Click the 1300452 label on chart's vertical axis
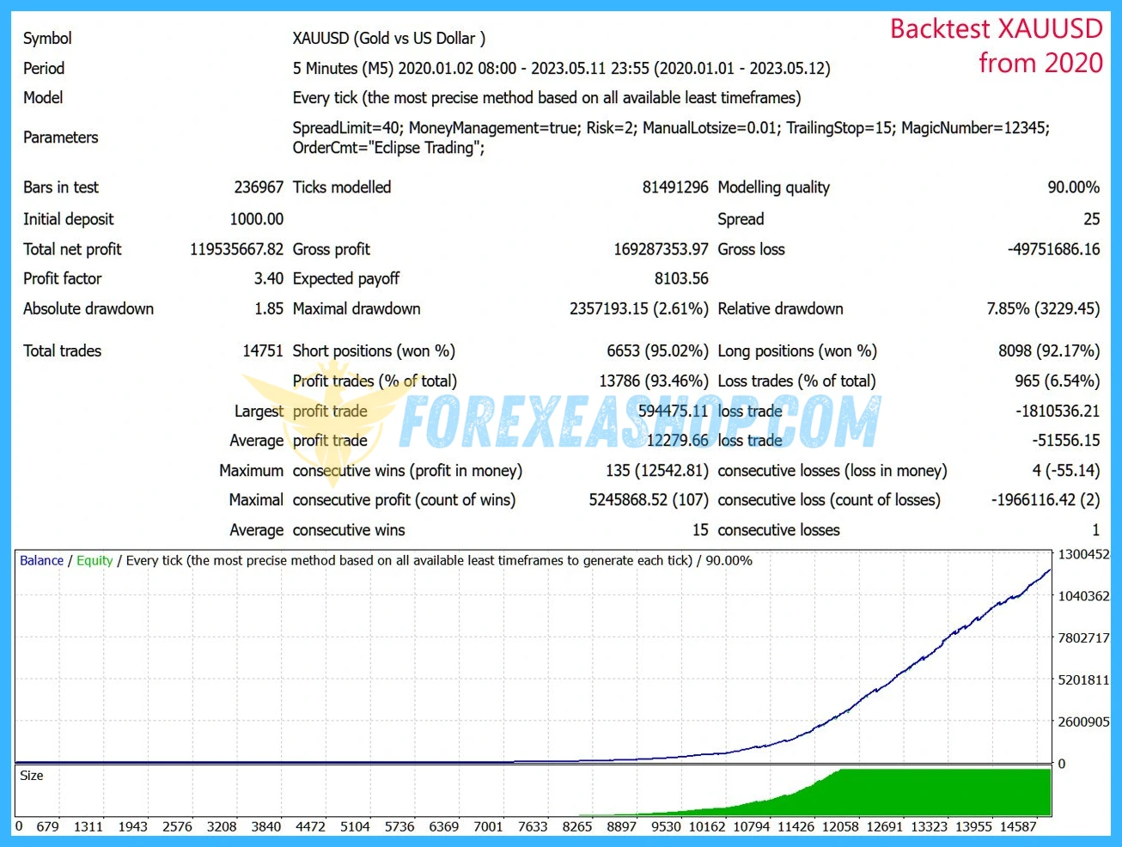This screenshot has height=847, width=1122. tap(1083, 555)
